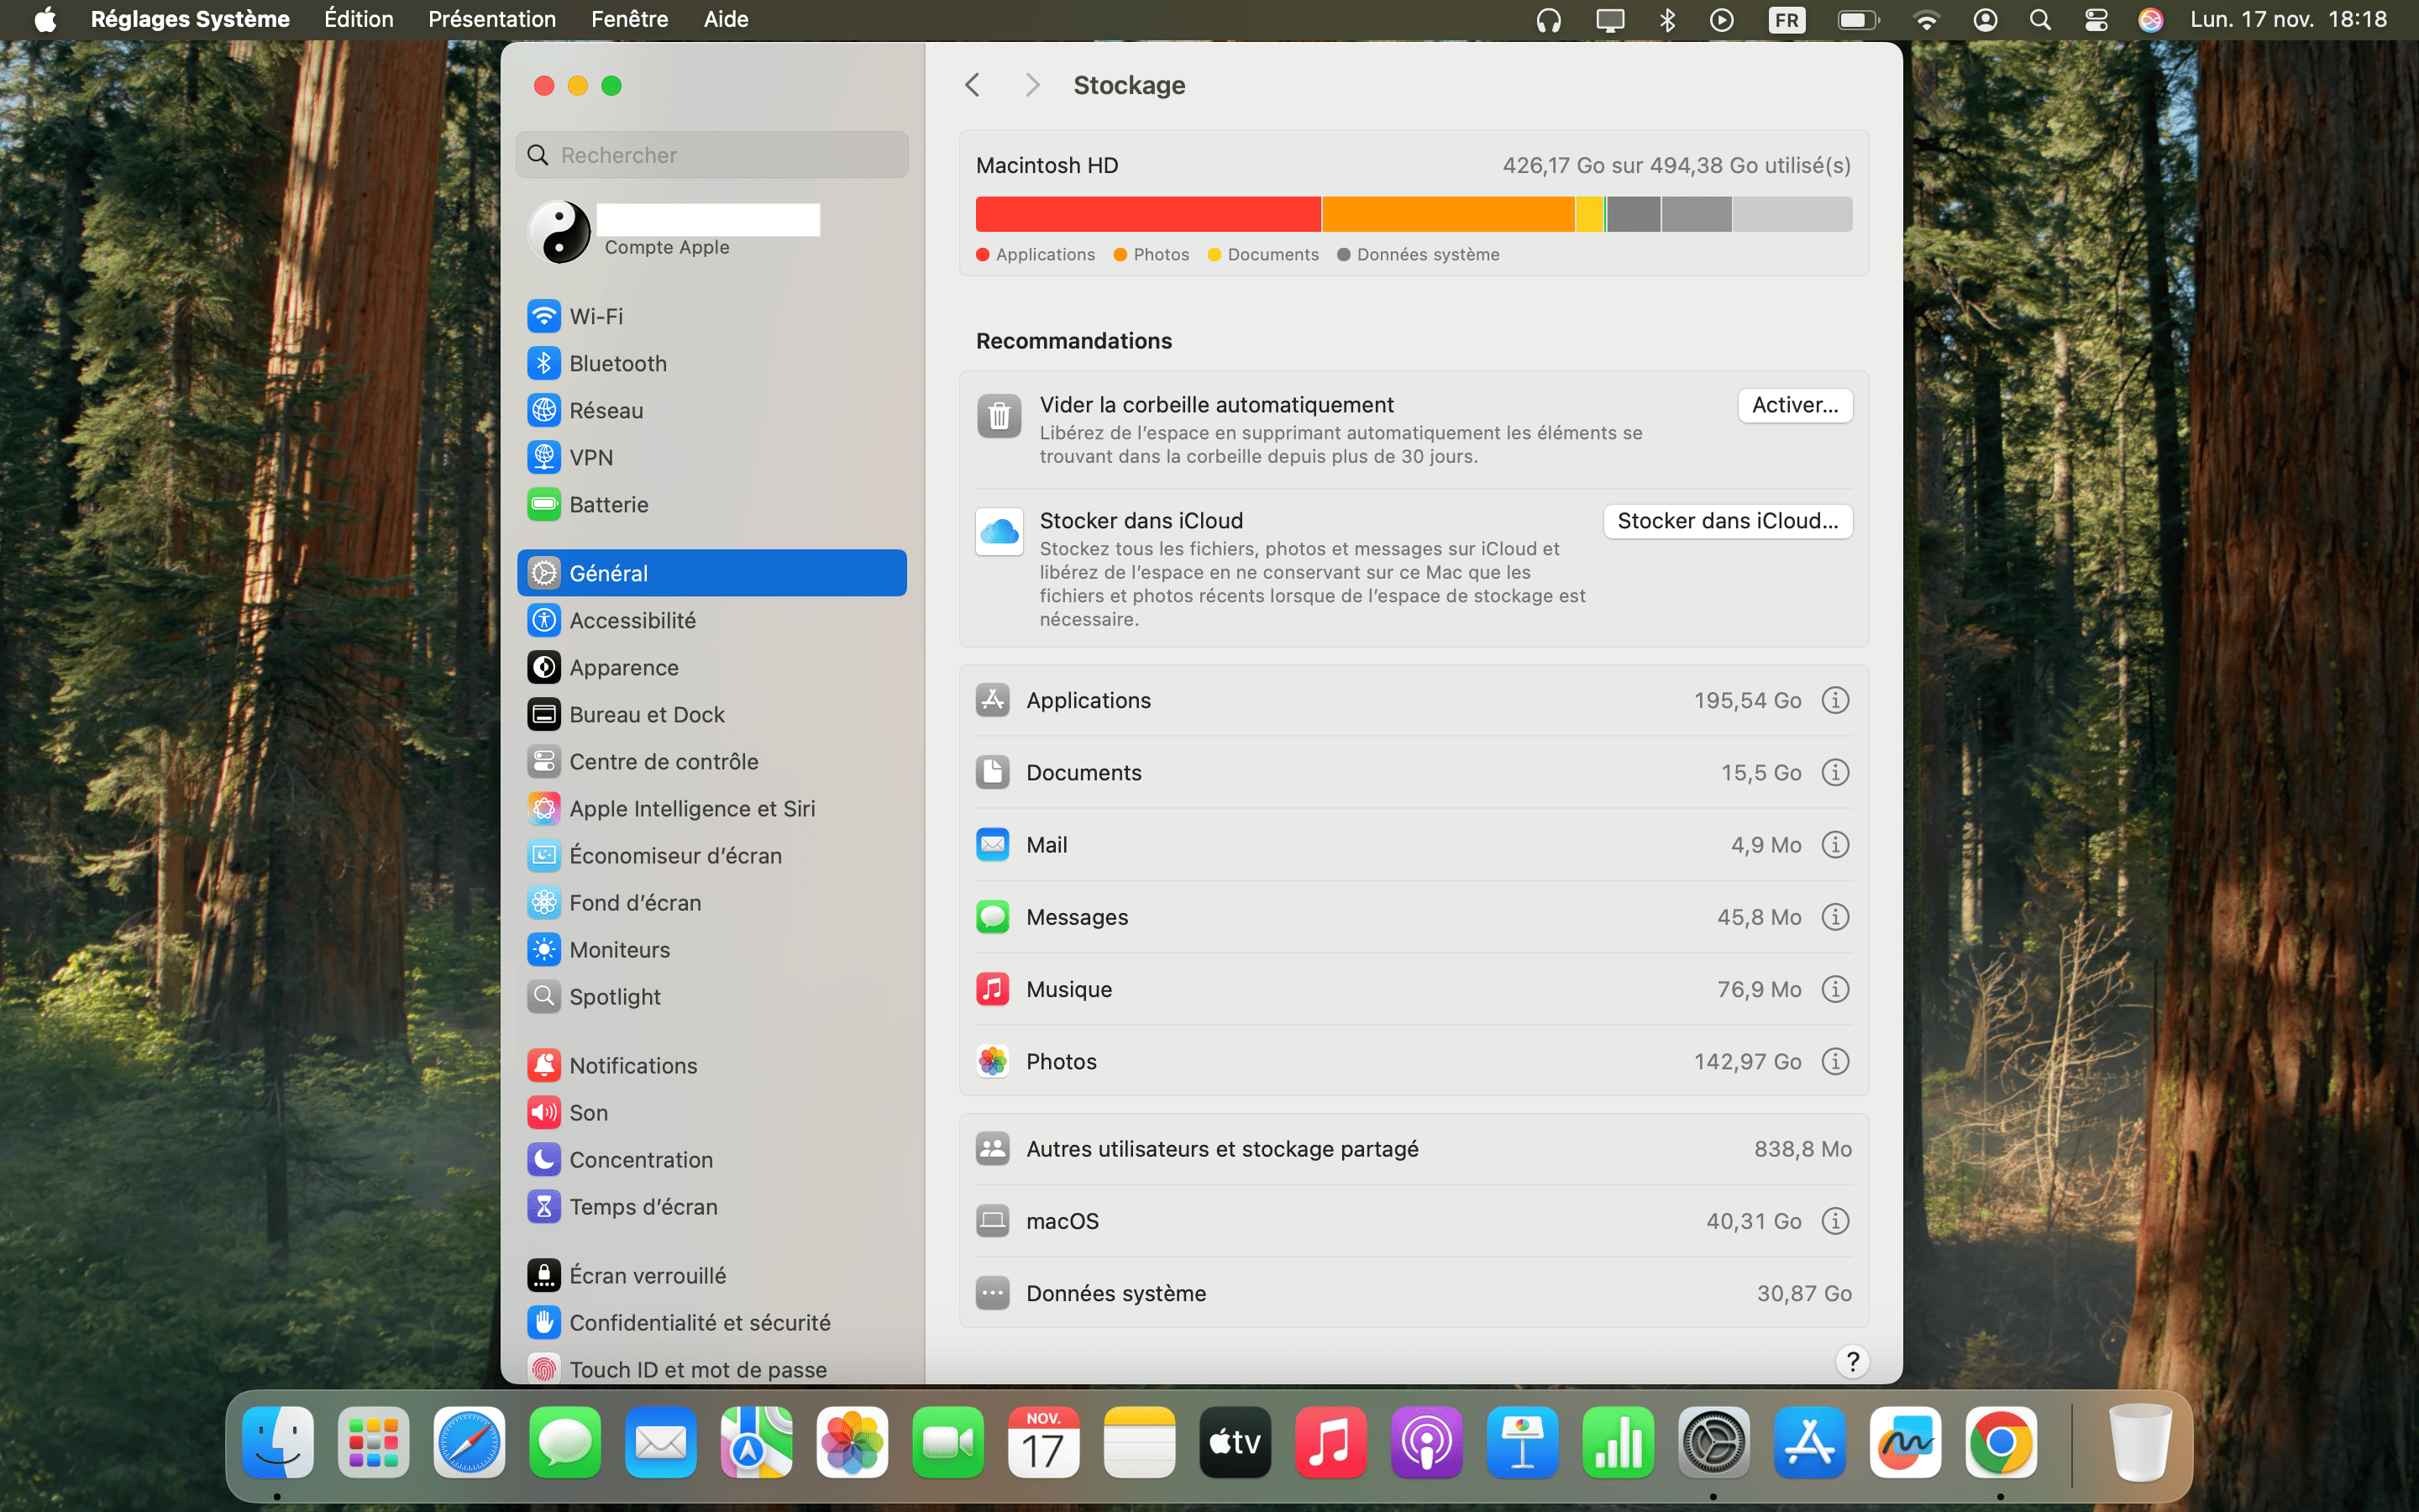Viewport: 2419px width, 1512px height.
Task: Click the Wi-Fi status menu bar icon
Action: coord(1925,20)
